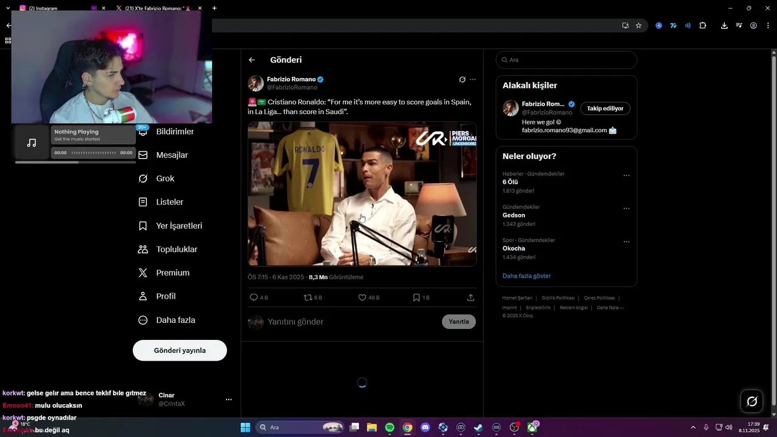This screenshot has width=777, height=437.
Task: Open Chrome three-dot menu
Action: pos(769,25)
